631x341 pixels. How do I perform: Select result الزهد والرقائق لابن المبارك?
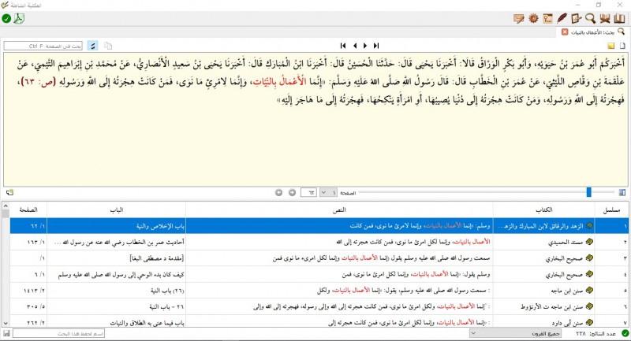[x=319, y=226]
